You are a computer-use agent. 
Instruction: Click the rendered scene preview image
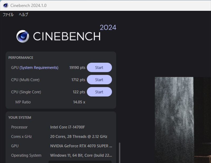pos(183,120)
